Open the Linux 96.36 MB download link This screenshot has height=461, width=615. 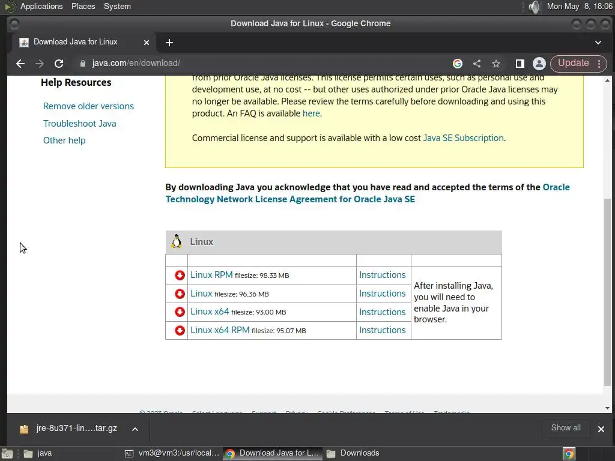tap(201, 293)
